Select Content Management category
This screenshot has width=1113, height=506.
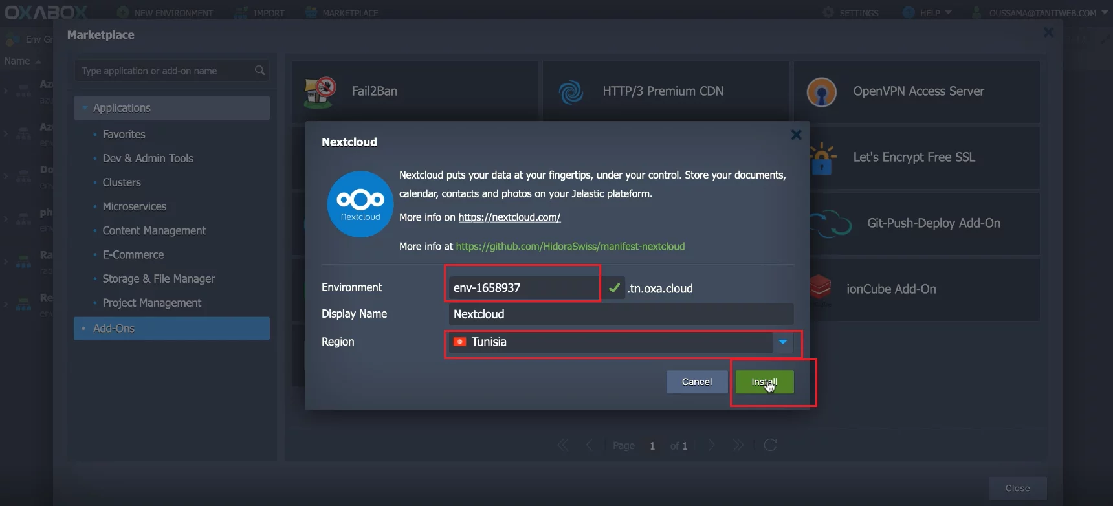coord(154,230)
